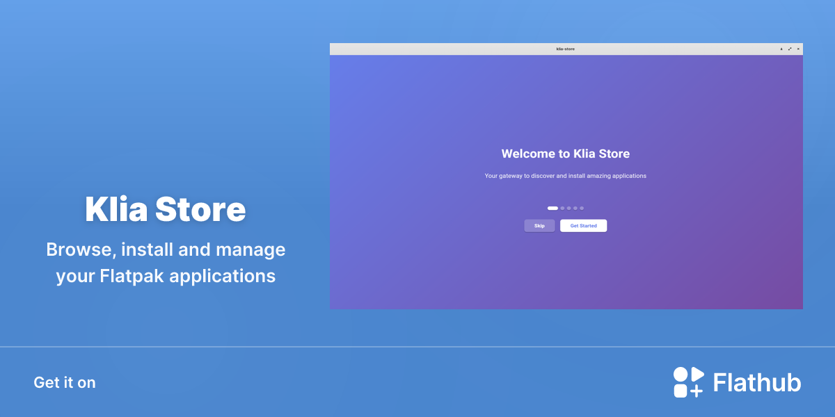Jump to the second onboarding page dot
This screenshot has width=835, height=417.
tap(562, 208)
